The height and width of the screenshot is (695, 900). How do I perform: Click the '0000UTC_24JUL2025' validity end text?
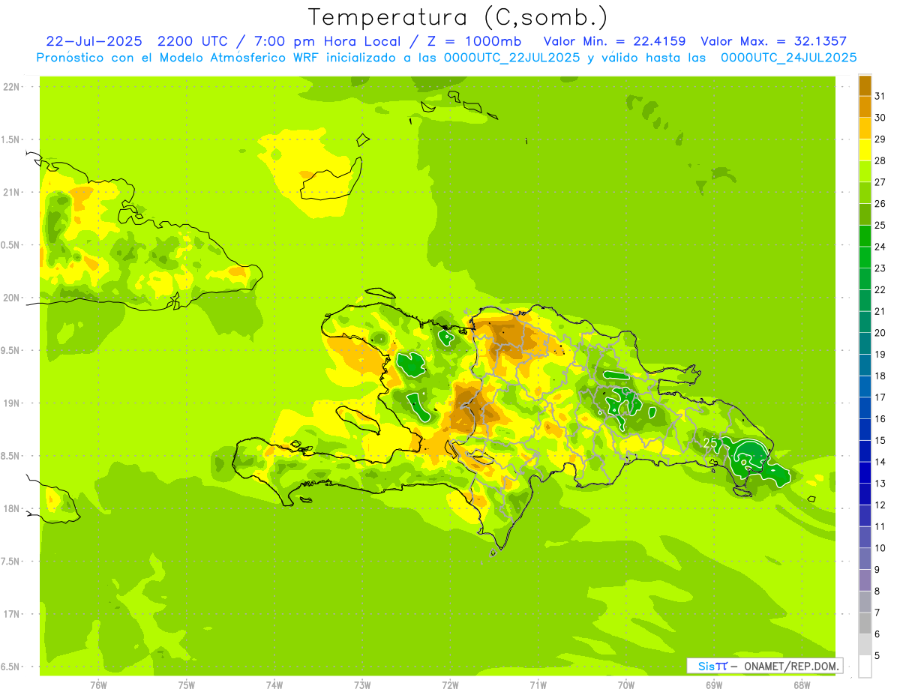(x=789, y=58)
